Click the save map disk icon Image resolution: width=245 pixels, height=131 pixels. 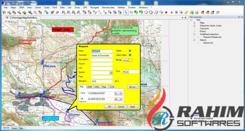click(30, 12)
